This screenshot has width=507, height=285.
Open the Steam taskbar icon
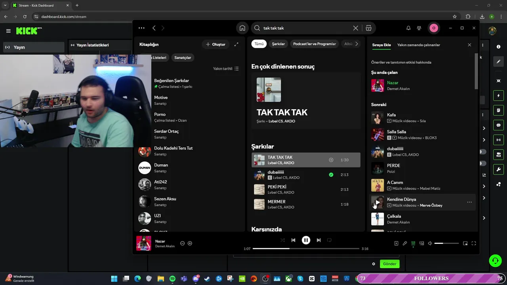(x=207, y=279)
